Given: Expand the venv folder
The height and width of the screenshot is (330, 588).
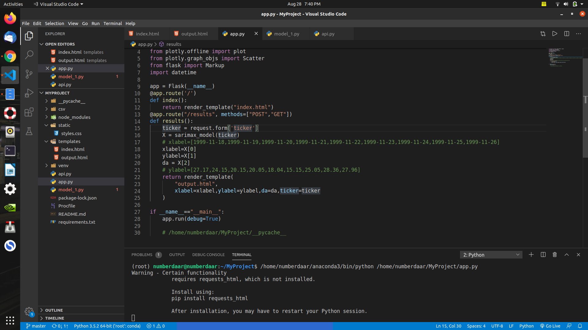Looking at the screenshot, I should coord(63,166).
